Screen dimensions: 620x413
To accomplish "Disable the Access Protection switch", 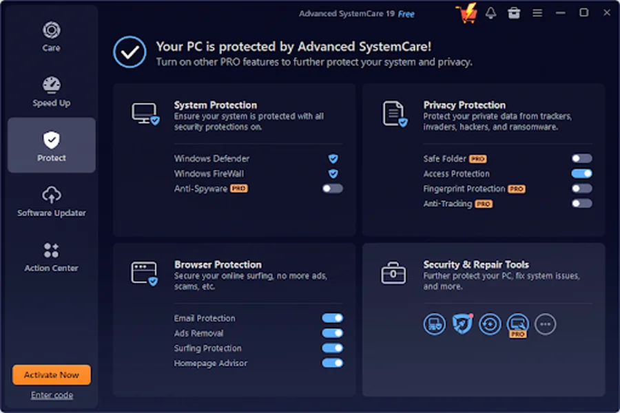I will (x=581, y=173).
